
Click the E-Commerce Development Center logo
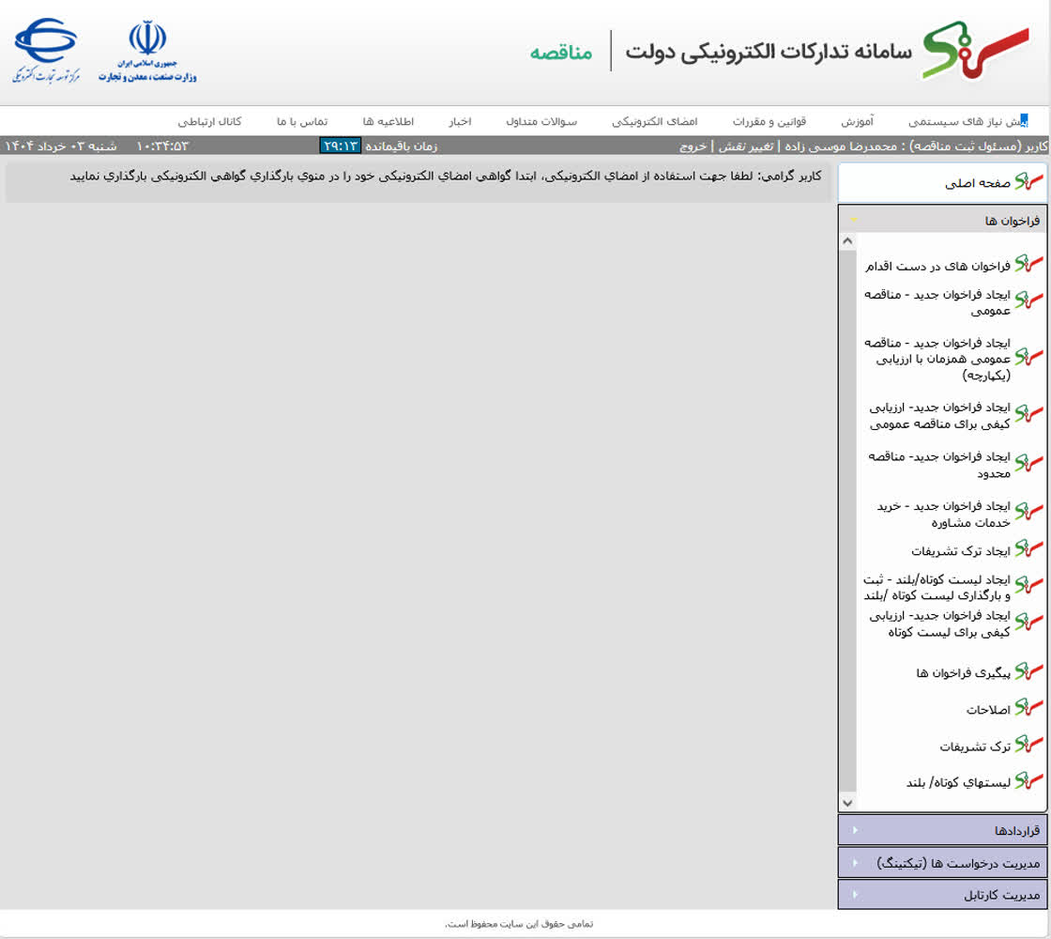pyautogui.click(x=46, y=51)
